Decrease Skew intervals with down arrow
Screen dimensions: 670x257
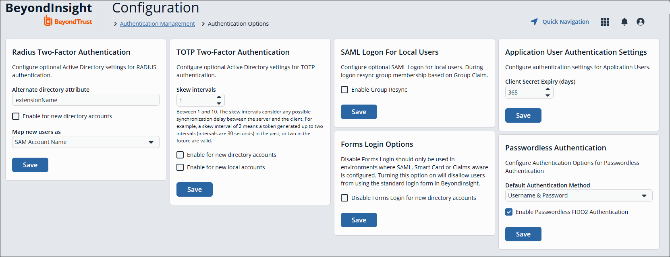coord(219,103)
